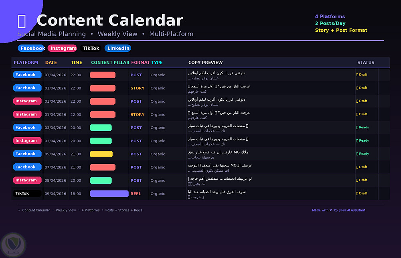
Task: Click the TYPE column header
Action: [157, 63]
